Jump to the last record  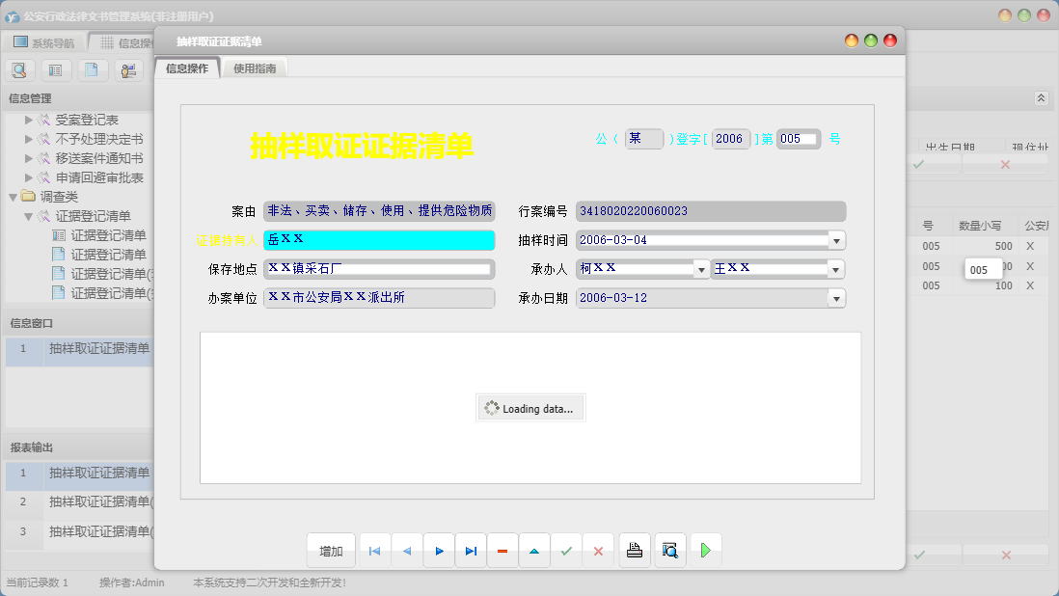coord(471,551)
